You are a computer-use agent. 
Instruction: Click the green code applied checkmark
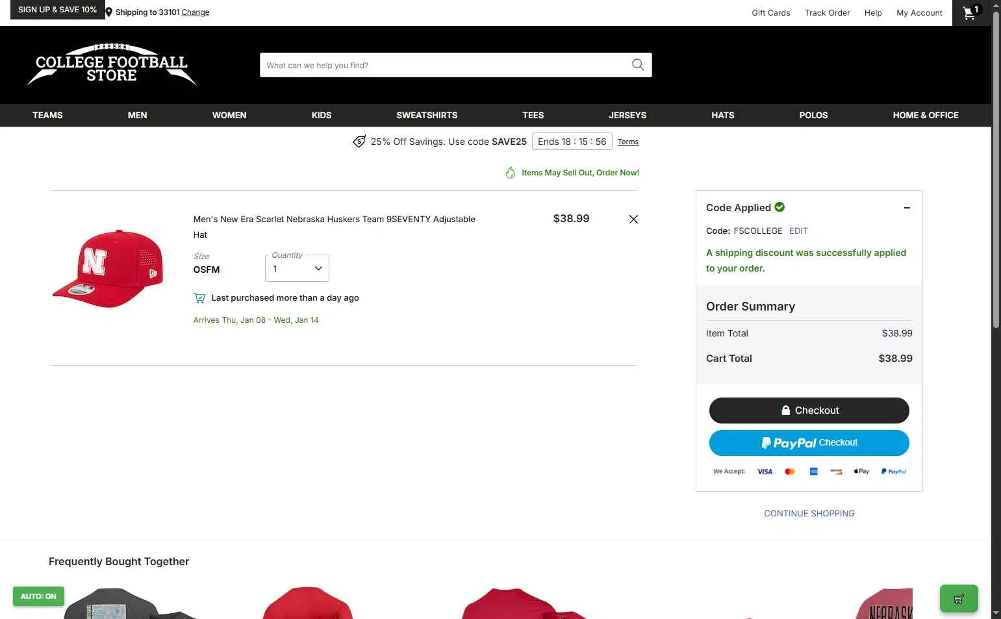click(x=779, y=207)
